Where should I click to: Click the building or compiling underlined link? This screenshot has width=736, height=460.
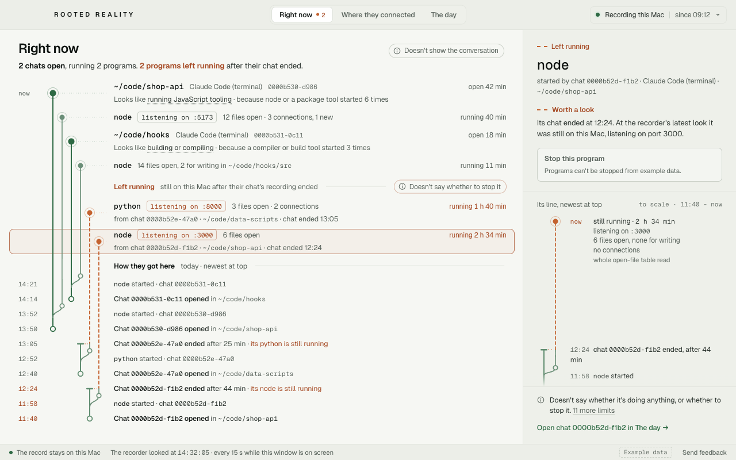pos(181,148)
